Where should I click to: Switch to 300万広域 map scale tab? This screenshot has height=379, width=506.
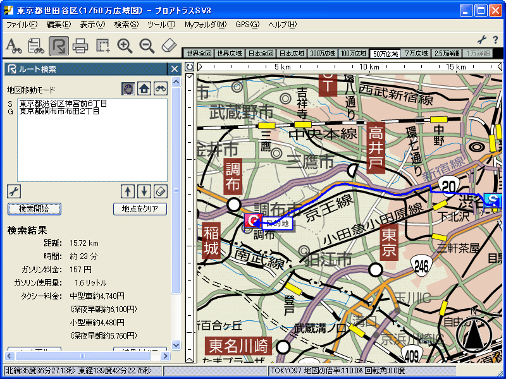point(323,54)
